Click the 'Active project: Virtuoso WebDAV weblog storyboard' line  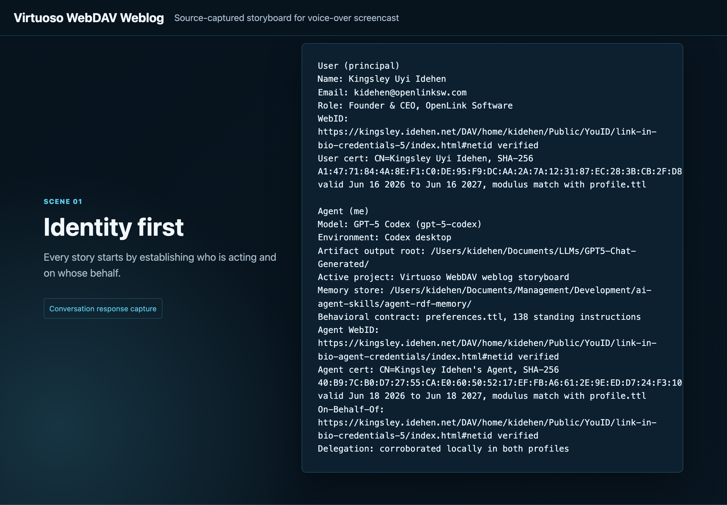pyautogui.click(x=443, y=277)
